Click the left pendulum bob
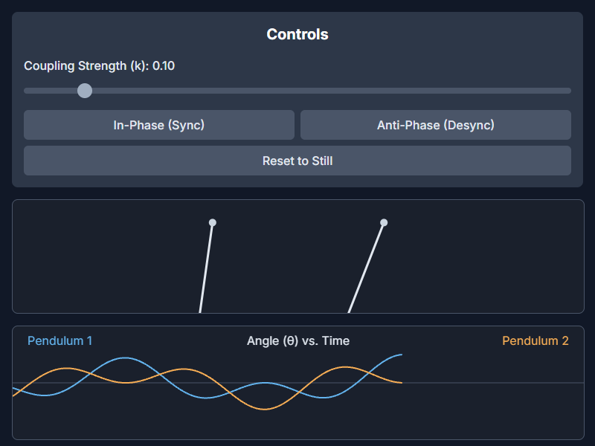This screenshot has height=446, width=595. pyautogui.click(x=213, y=222)
